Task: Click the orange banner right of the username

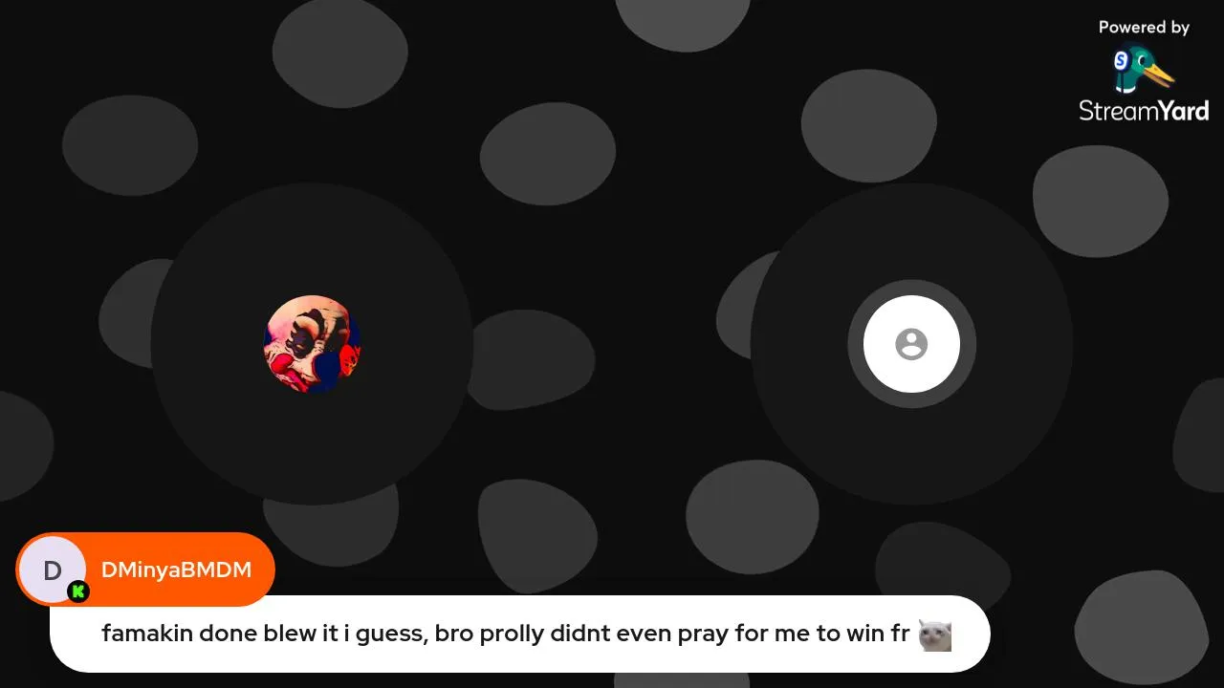Action: click(264, 570)
